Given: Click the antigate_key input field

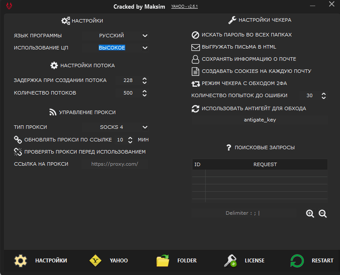Looking at the screenshot, I should [260, 120].
